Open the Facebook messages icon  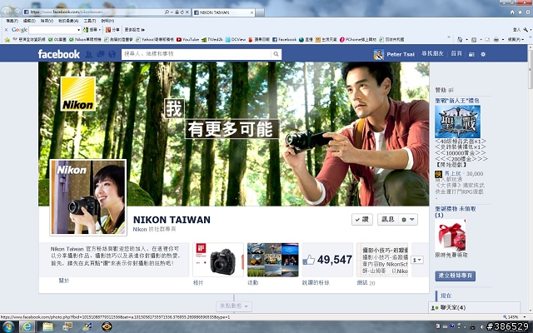(101, 54)
